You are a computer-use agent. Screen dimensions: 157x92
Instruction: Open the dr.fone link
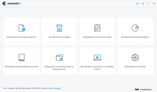pyautogui.click(x=57, y=88)
